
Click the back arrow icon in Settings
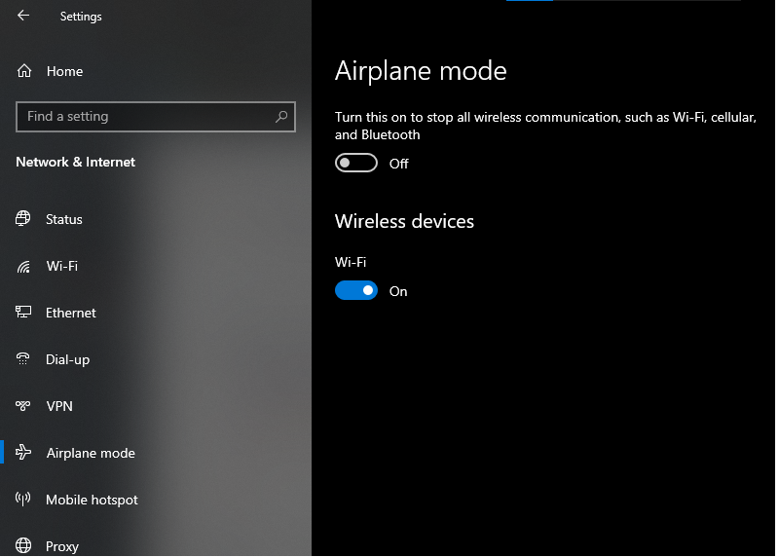(23, 16)
